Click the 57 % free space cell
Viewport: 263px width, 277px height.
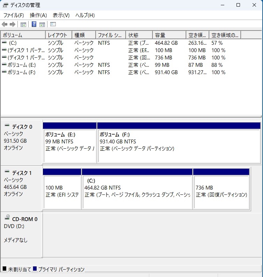[217, 43]
